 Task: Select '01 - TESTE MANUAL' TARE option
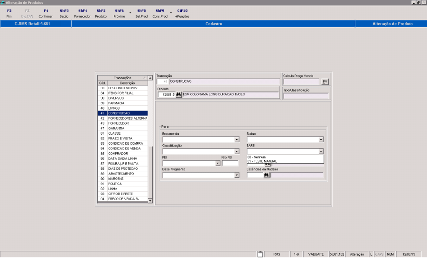(285, 161)
